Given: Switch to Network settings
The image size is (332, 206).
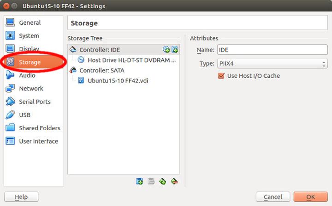Looking at the screenshot, I should click(x=31, y=88).
